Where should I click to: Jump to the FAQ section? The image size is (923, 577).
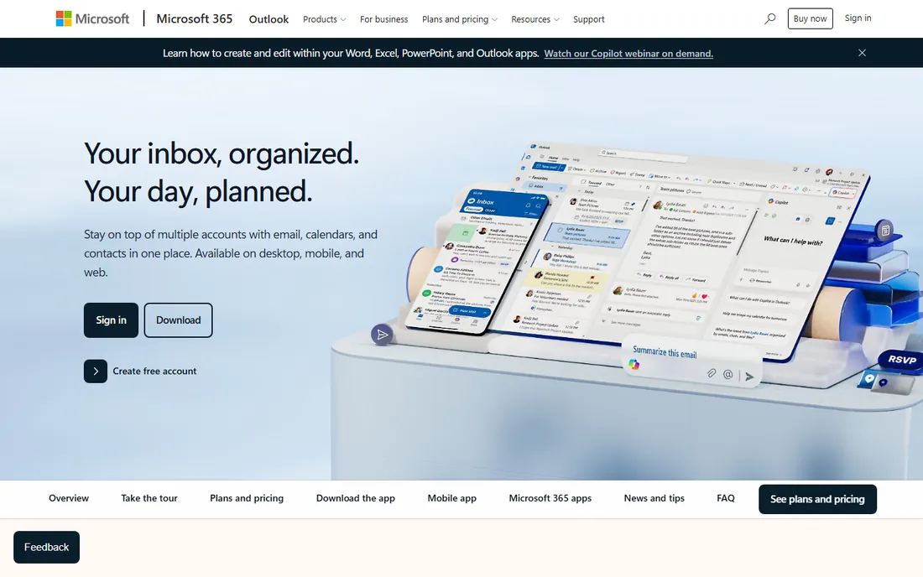tap(725, 498)
